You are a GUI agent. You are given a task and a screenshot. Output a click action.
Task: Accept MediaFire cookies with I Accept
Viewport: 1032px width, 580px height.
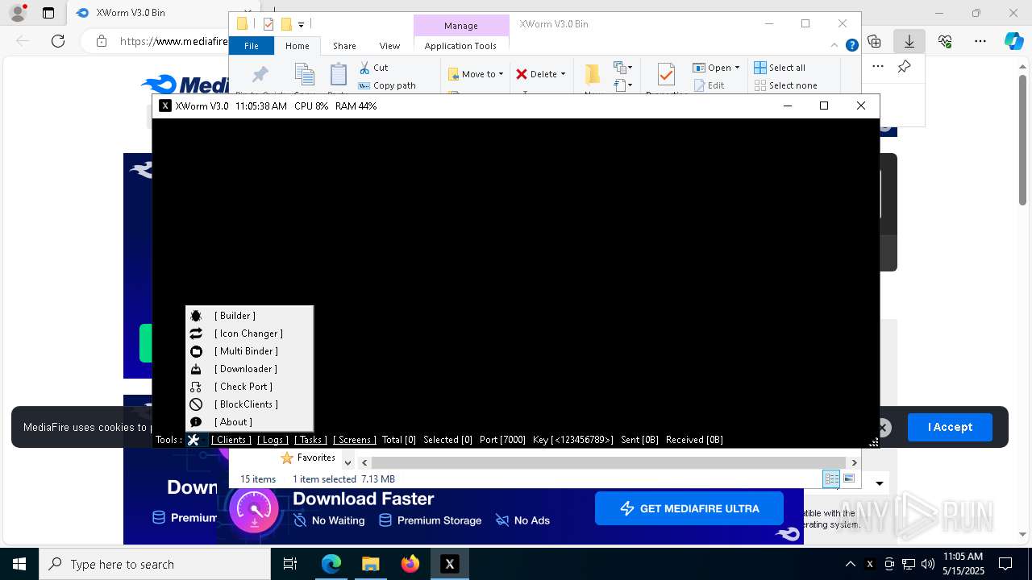click(x=950, y=427)
